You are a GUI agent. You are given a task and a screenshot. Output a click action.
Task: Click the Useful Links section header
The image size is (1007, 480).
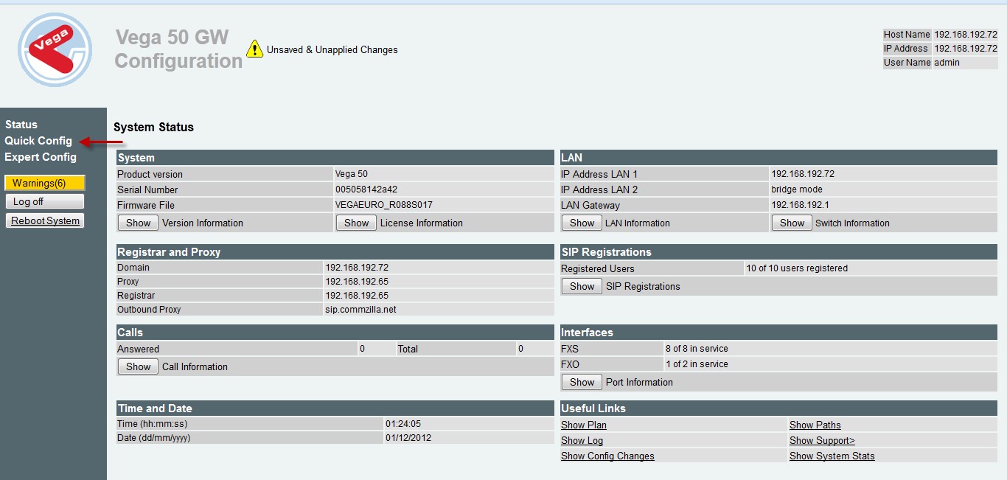tap(778, 408)
